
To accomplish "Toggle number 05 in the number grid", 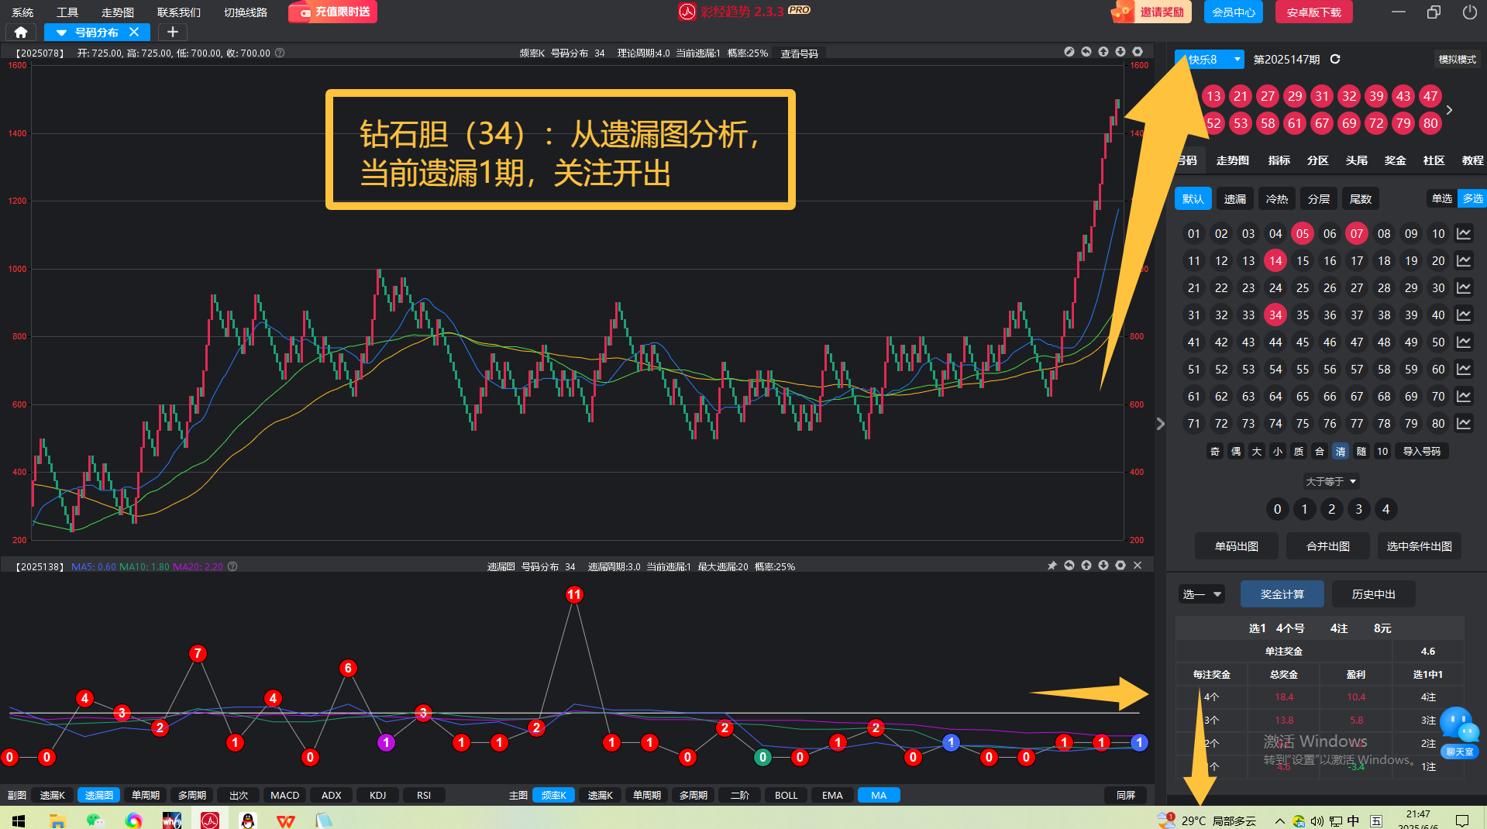I will pyautogui.click(x=1303, y=233).
